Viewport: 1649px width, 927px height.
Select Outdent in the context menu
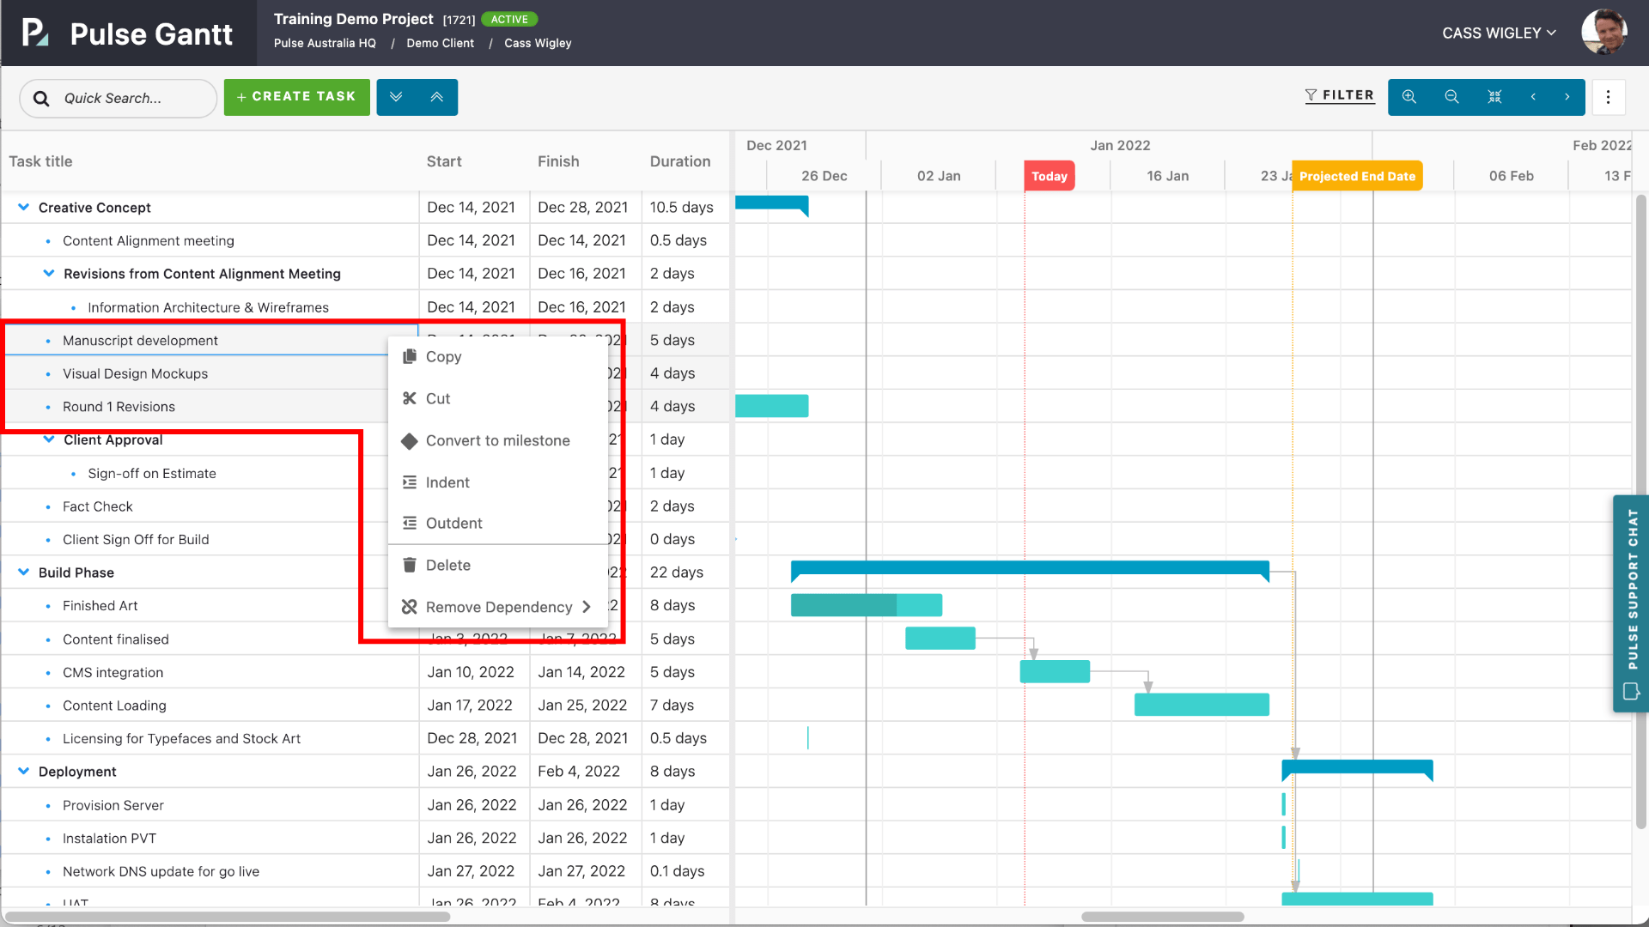(453, 523)
